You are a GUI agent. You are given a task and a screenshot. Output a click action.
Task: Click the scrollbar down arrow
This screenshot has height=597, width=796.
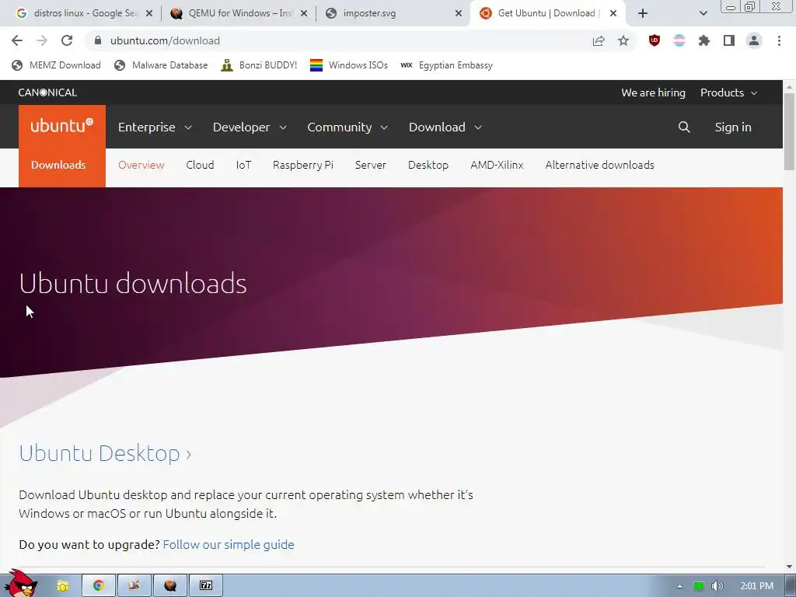point(790,567)
